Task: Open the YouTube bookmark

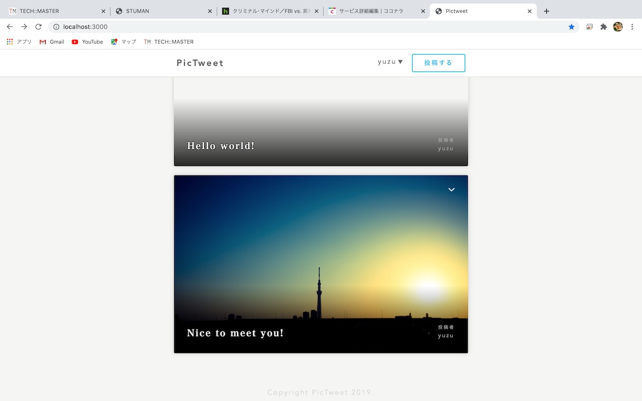Action: [87, 42]
